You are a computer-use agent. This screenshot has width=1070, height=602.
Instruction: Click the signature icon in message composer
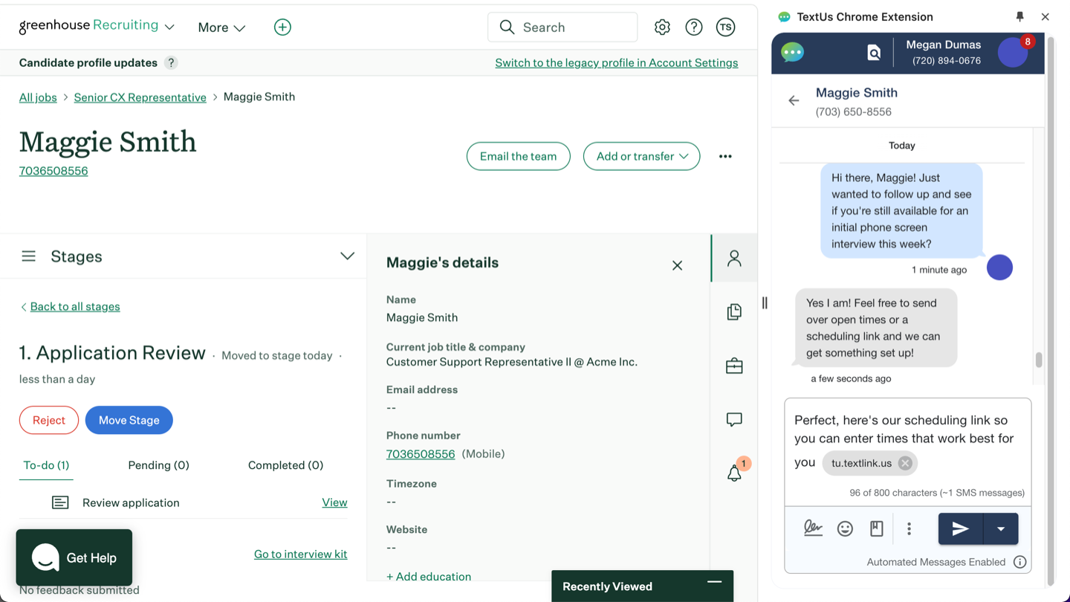pos(813,528)
